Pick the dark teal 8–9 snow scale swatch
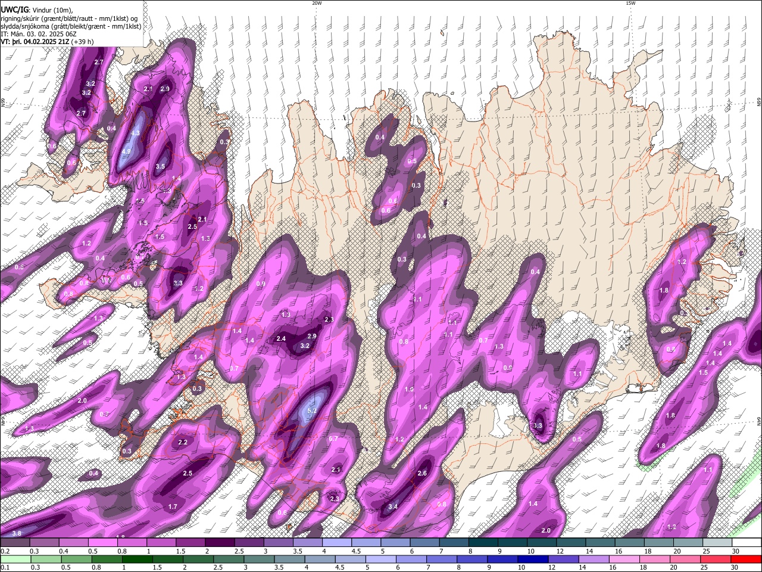 [483, 543]
